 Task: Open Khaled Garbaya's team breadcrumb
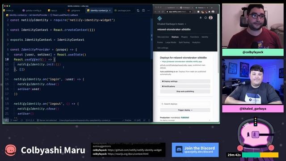pos(171,24)
